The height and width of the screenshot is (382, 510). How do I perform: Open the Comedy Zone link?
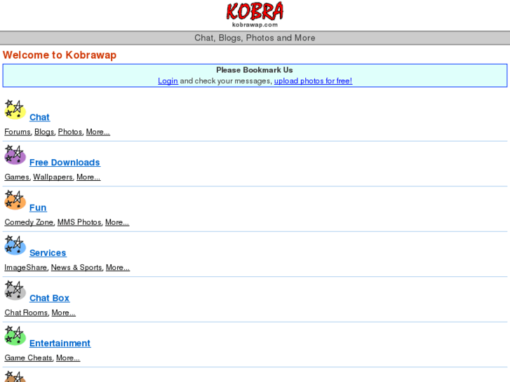[x=29, y=222]
